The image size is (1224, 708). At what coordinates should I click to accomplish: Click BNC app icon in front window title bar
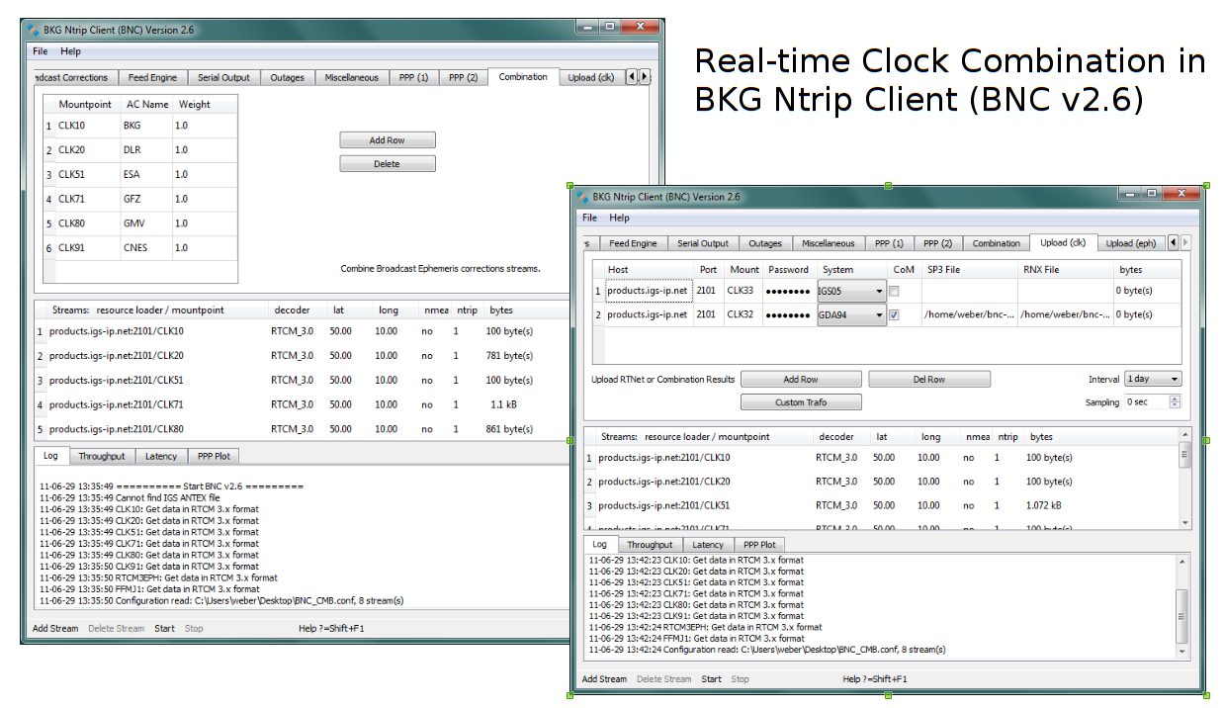[582, 197]
